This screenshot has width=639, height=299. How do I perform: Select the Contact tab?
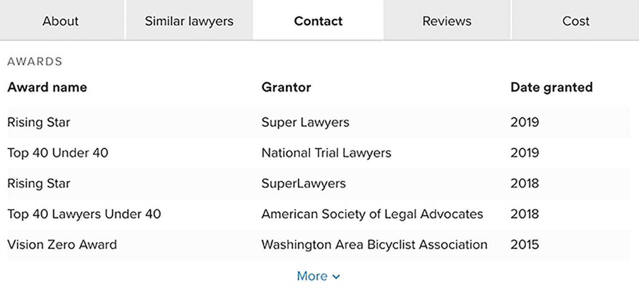(x=318, y=21)
